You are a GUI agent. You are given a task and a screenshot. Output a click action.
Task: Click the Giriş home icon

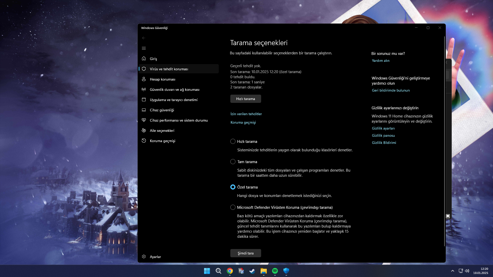pos(144,58)
